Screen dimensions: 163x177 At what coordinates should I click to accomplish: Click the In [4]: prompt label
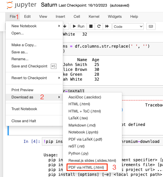pos(32,141)
